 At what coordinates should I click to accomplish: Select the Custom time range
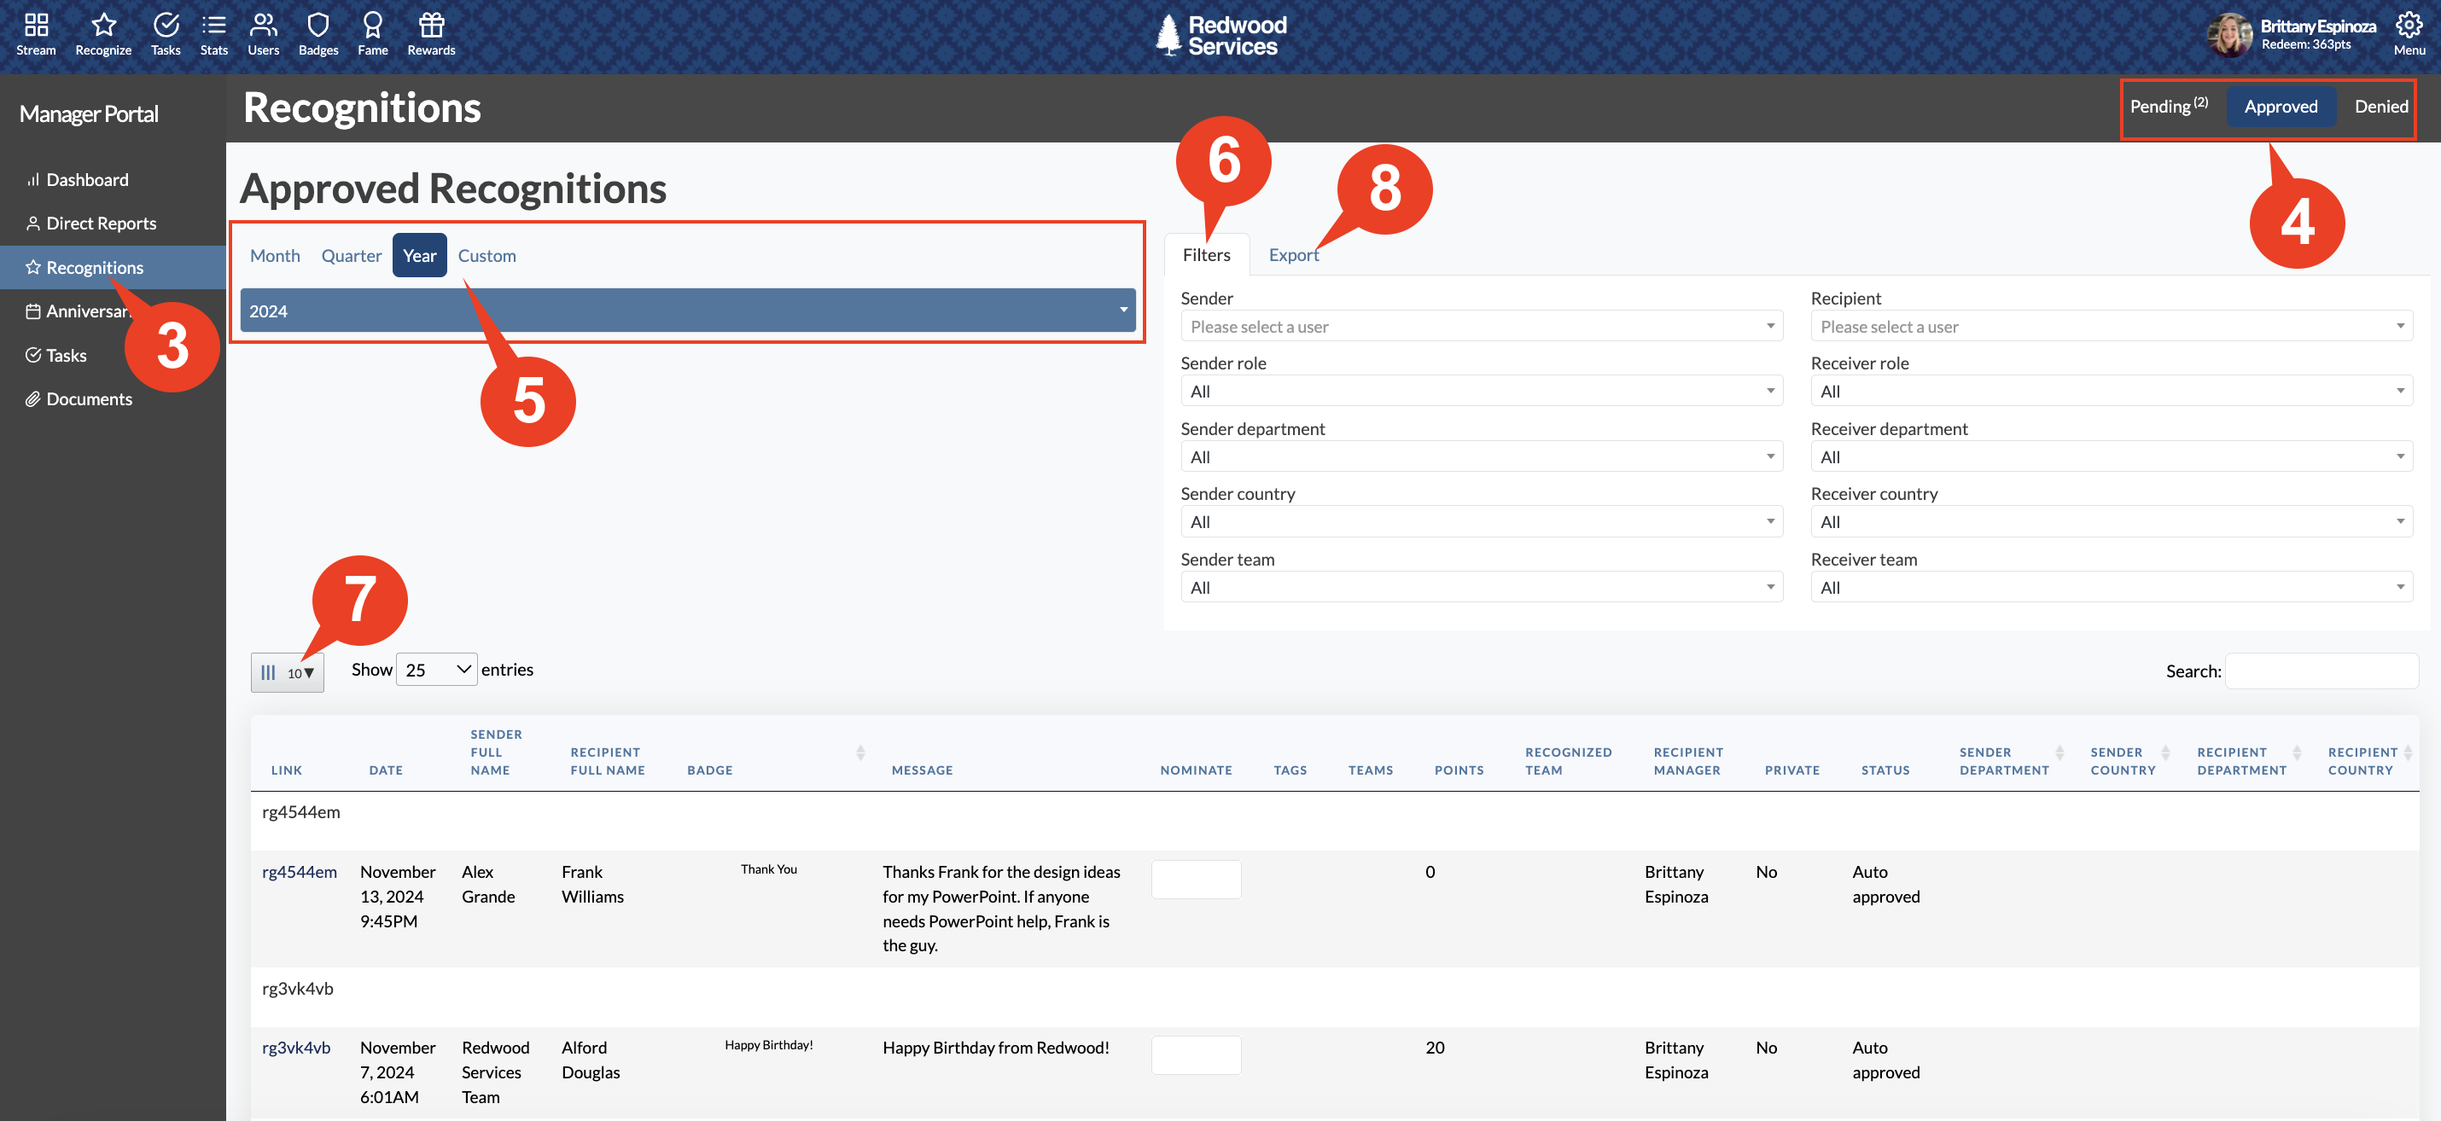[487, 256]
